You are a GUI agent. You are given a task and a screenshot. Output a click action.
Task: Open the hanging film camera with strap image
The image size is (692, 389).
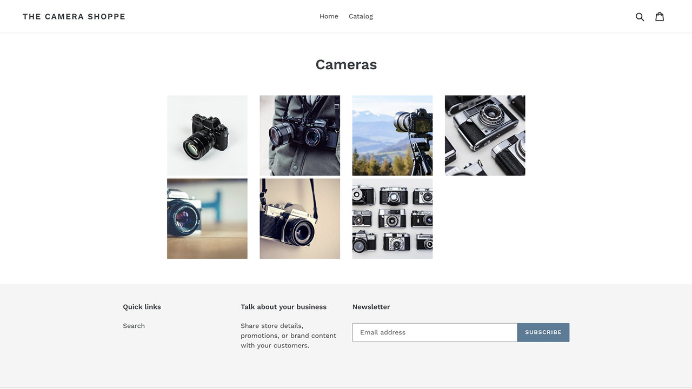[x=300, y=218]
